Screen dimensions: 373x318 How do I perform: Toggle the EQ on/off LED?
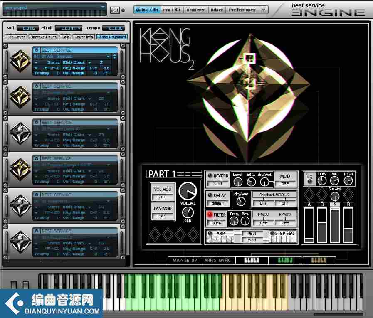[309, 182]
